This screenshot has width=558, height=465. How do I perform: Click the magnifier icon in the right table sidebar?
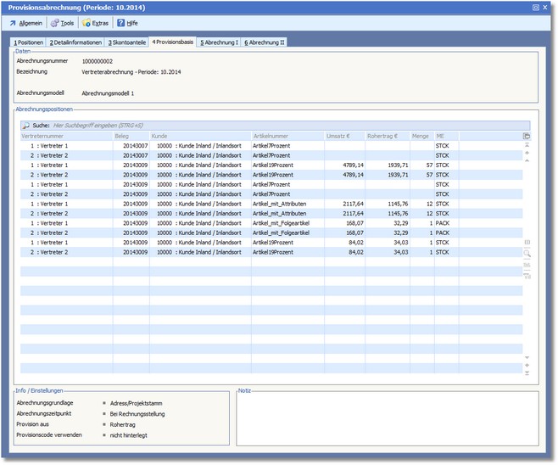click(x=527, y=254)
